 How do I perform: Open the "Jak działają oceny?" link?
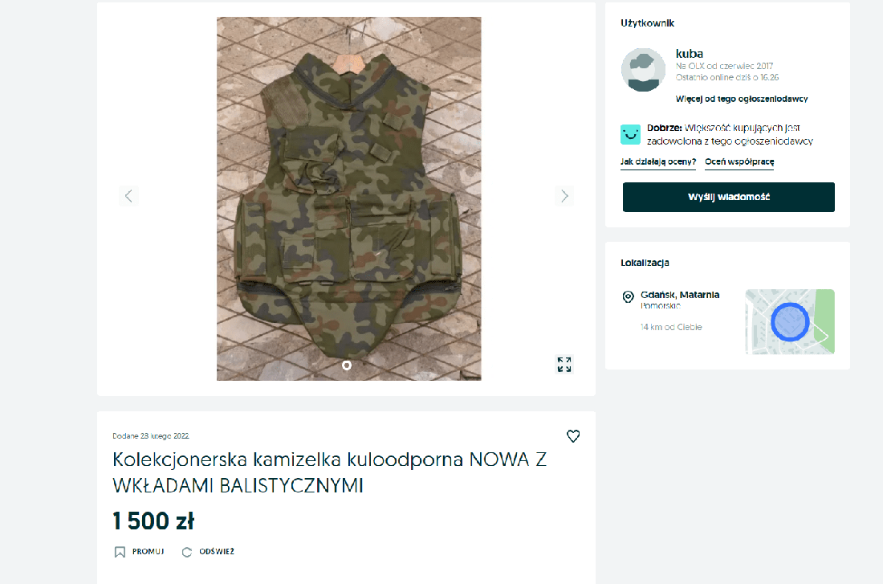pos(657,162)
